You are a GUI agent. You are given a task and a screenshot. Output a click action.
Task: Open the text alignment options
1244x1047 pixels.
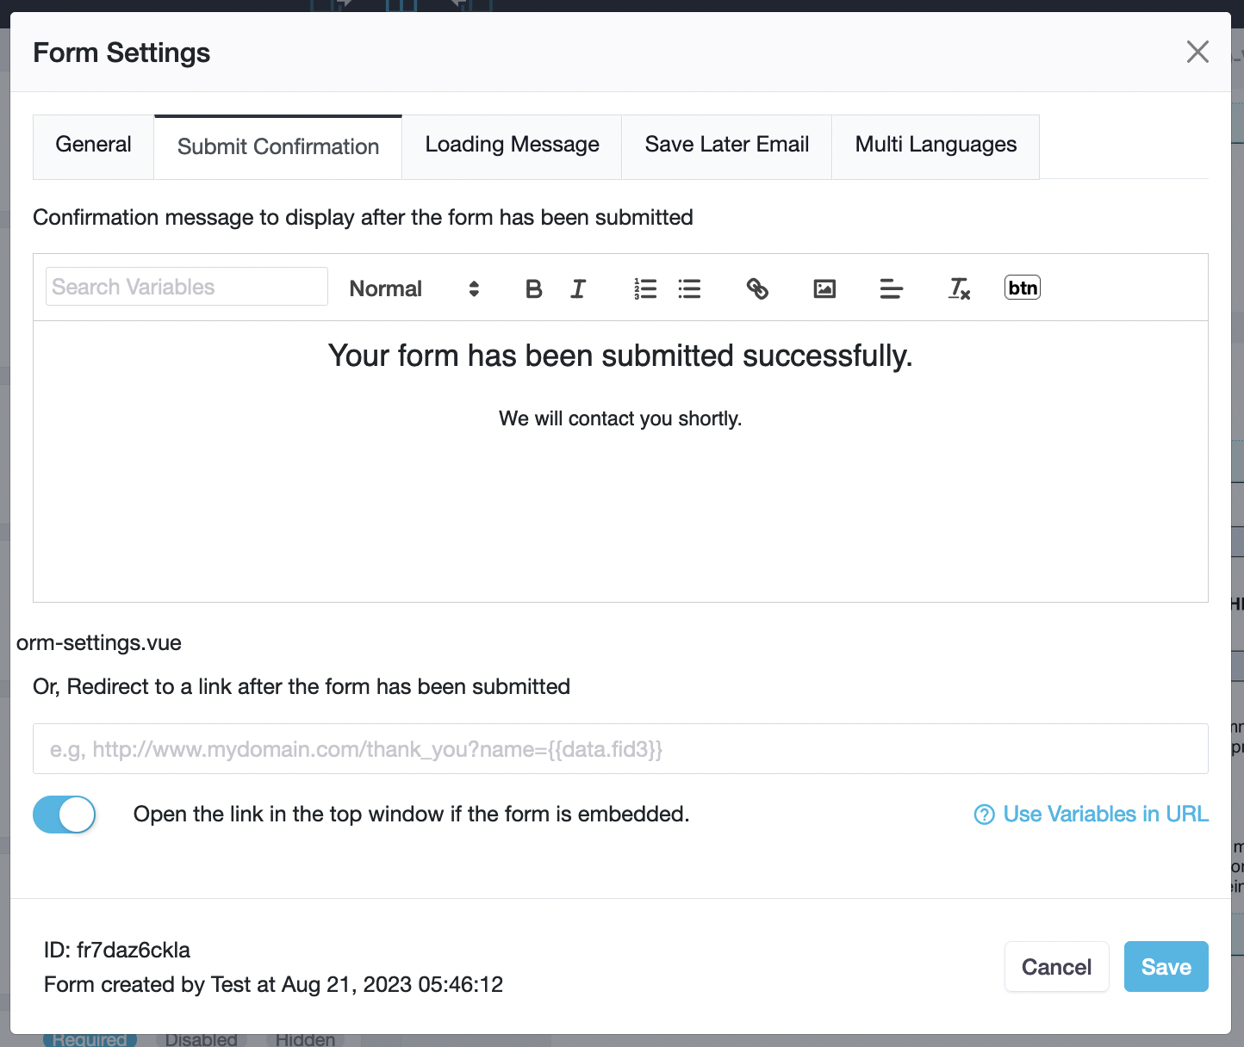click(x=891, y=288)
